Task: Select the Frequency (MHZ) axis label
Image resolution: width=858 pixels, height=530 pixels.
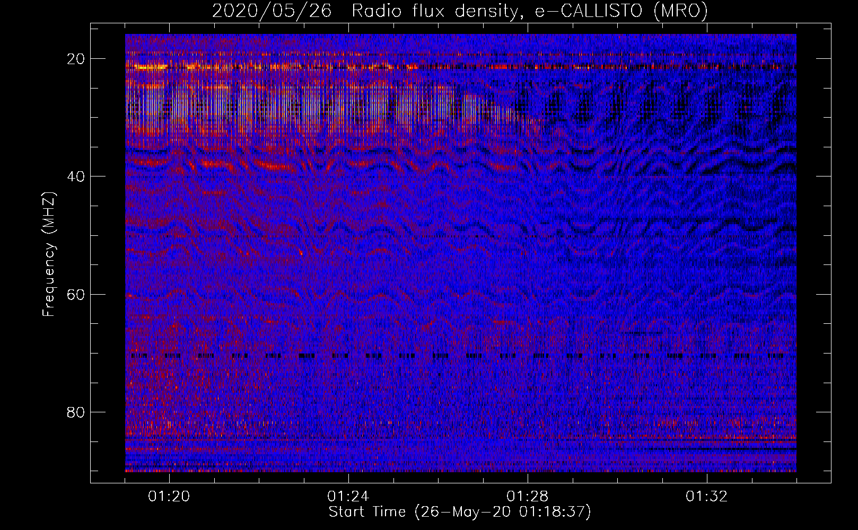Action: point(49,254)
